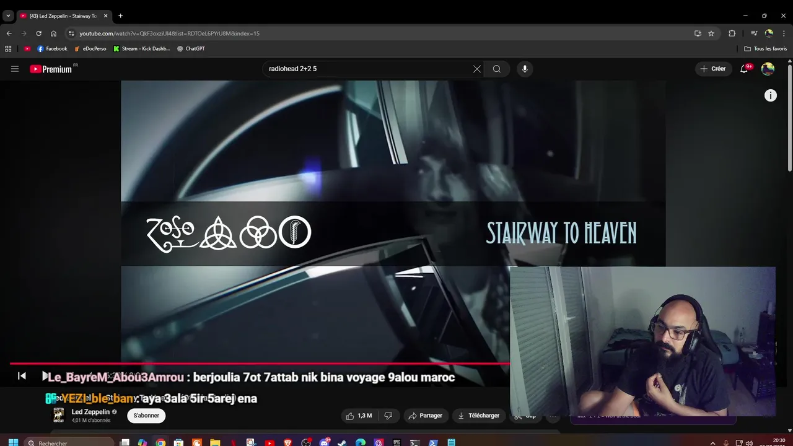Expand Tous les favoris folder
This screenshot has width=793, height=446.
coord(766,48)
